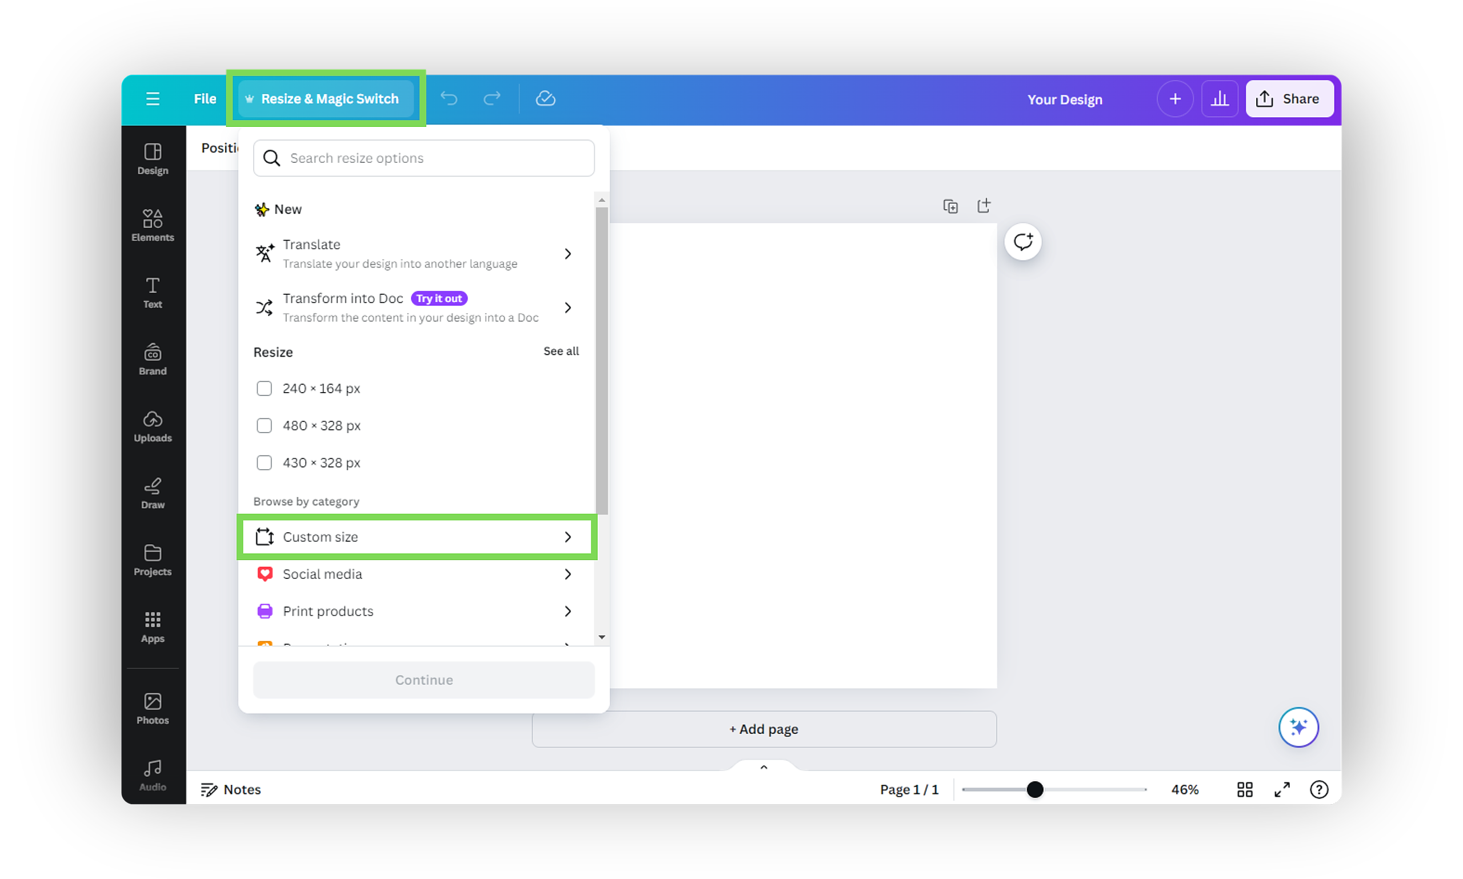Image resolution: width=1463 pixels, height=879 pixels.
Task: Click the plus add collaborator icon
Action: coord(1174,98)
